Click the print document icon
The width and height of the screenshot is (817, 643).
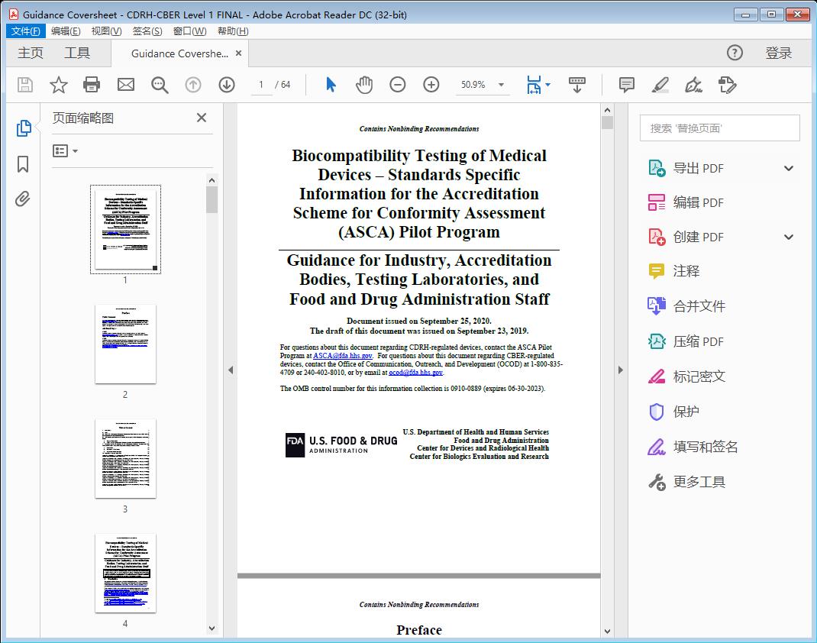[92, 85]
